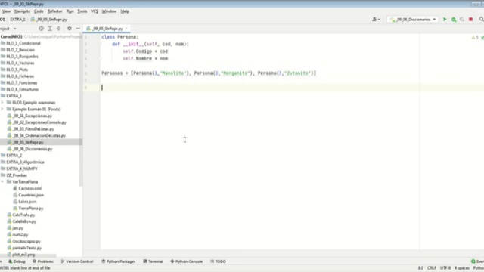
Task: Open CalcTrafo.py in project tree
Action: [23, 215]
